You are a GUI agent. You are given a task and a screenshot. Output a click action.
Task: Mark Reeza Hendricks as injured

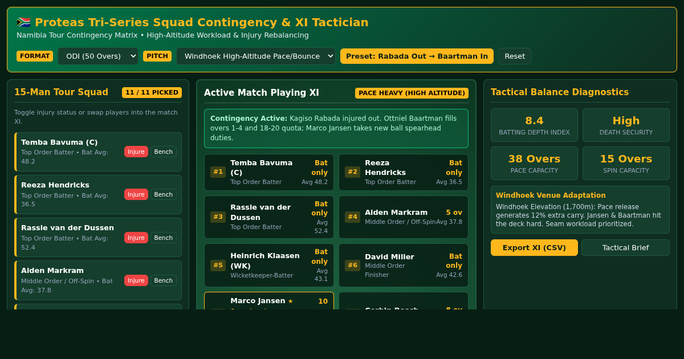[x=136, y=194]
